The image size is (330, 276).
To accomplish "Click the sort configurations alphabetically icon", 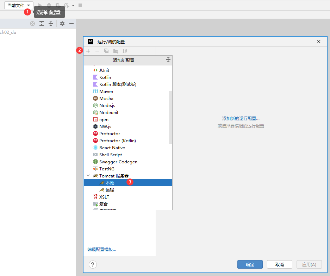I will pos(125,51).
